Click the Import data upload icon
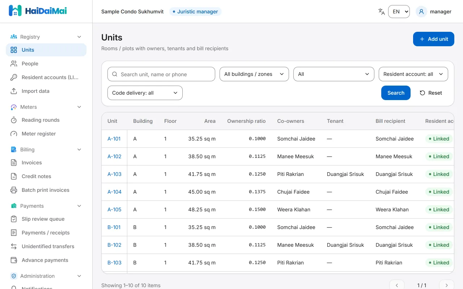463x289 pixels. point(14,91)
